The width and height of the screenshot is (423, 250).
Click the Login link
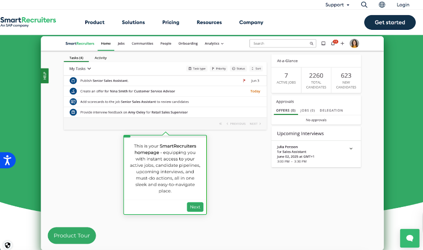point(403,5)
